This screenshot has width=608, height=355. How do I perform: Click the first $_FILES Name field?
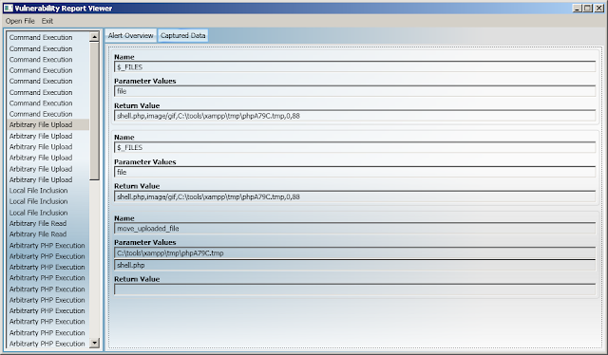[x=354, y=67]
